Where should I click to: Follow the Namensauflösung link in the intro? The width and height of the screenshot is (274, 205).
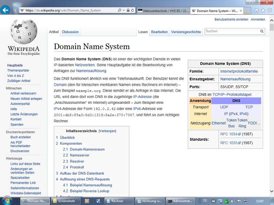(91, 71)
